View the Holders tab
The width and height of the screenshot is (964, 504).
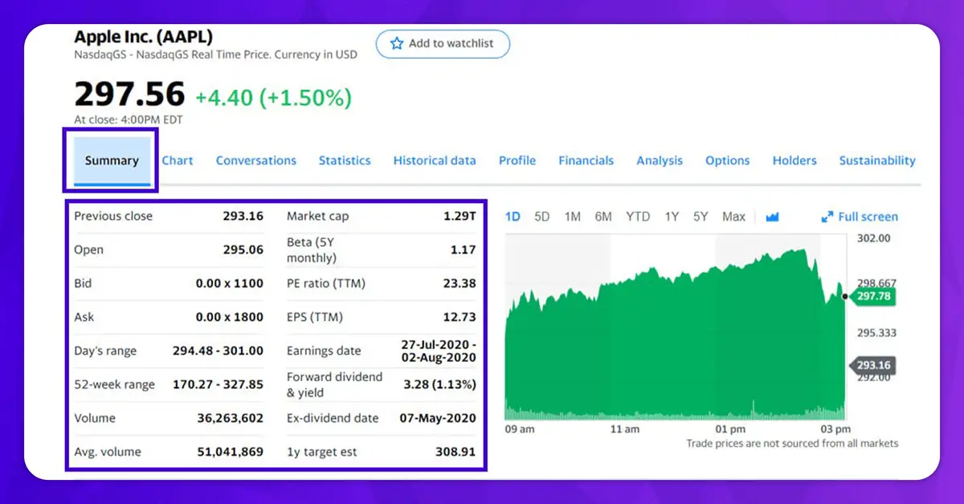794,161
